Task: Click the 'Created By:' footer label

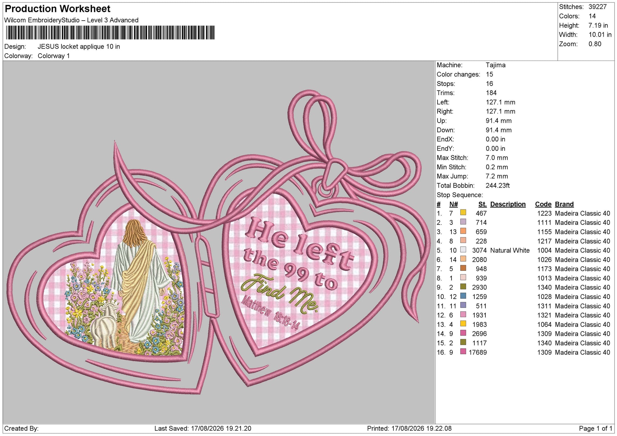Action: point(21,428)
